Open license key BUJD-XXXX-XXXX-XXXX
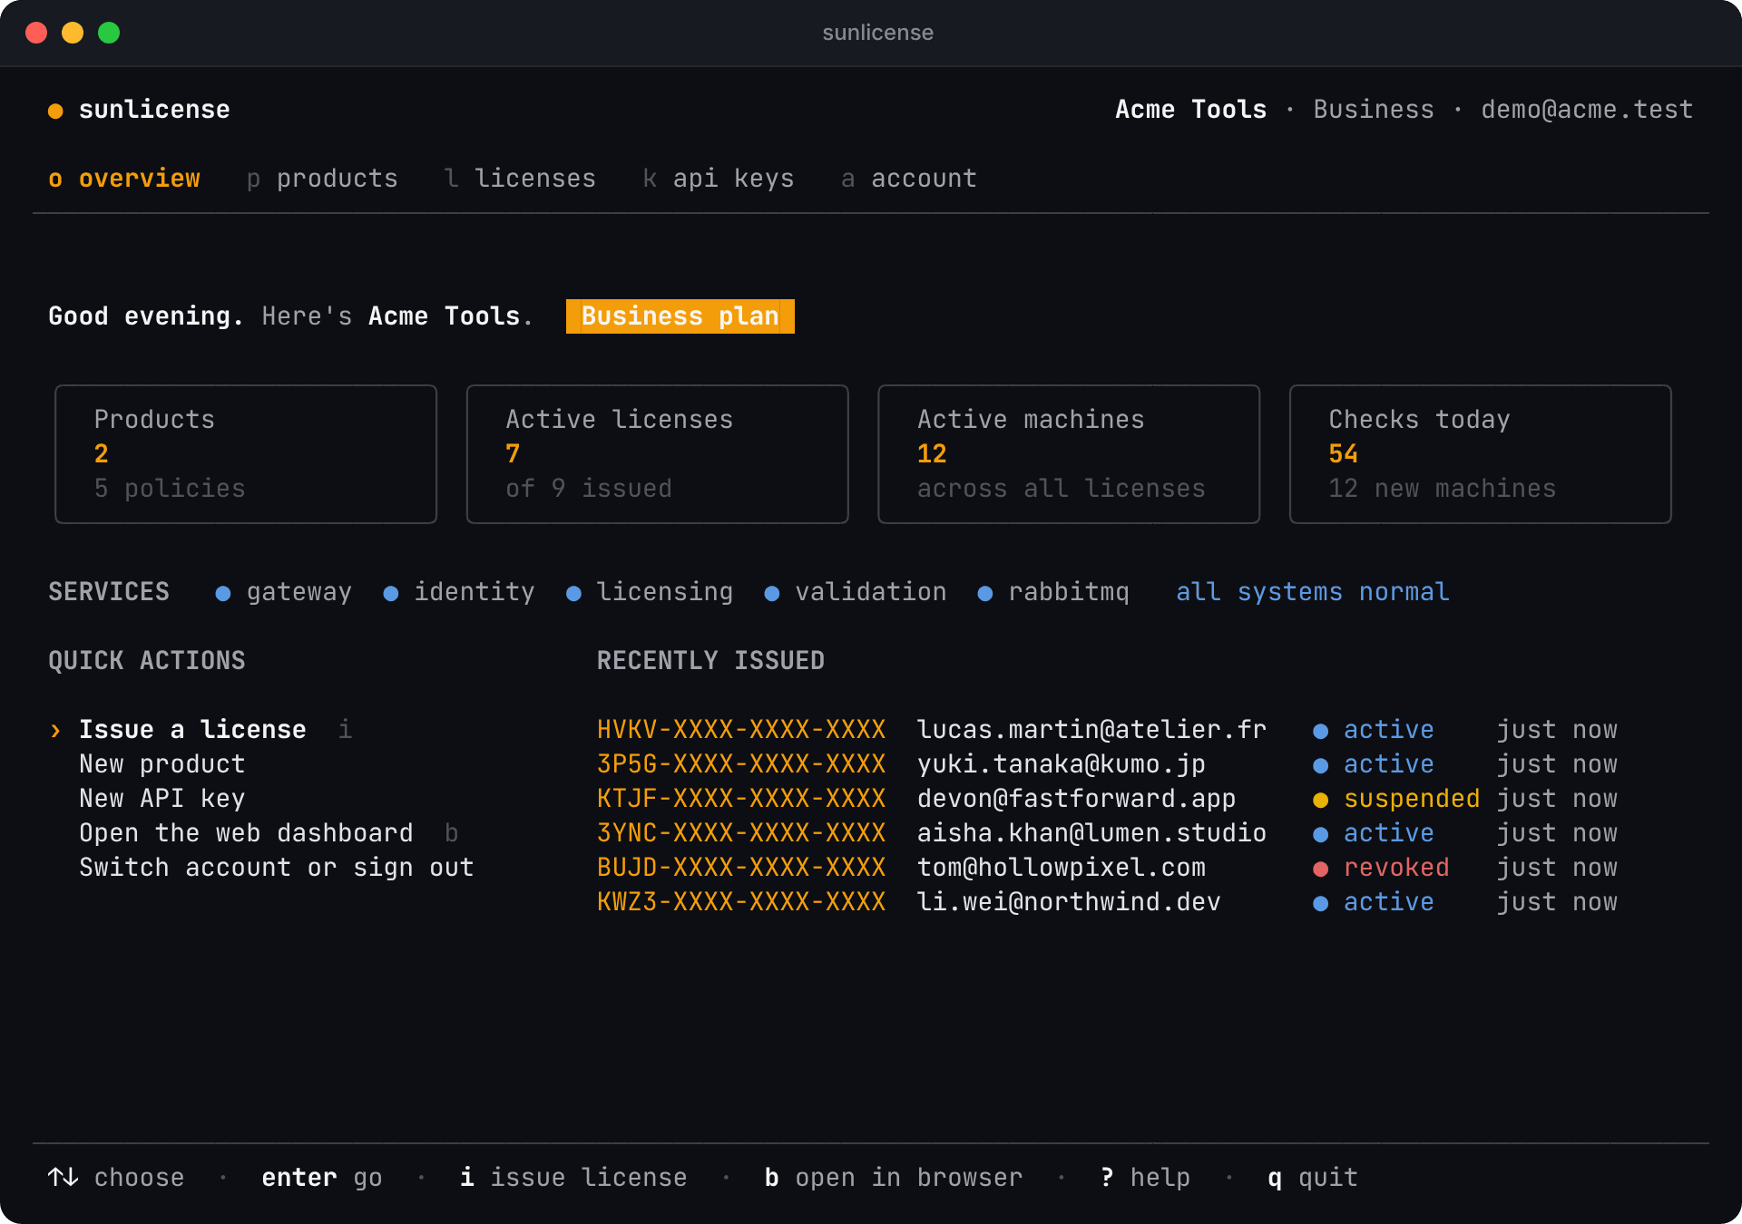The height and width of the screenshot is (1224, 1742). point(741,868)
